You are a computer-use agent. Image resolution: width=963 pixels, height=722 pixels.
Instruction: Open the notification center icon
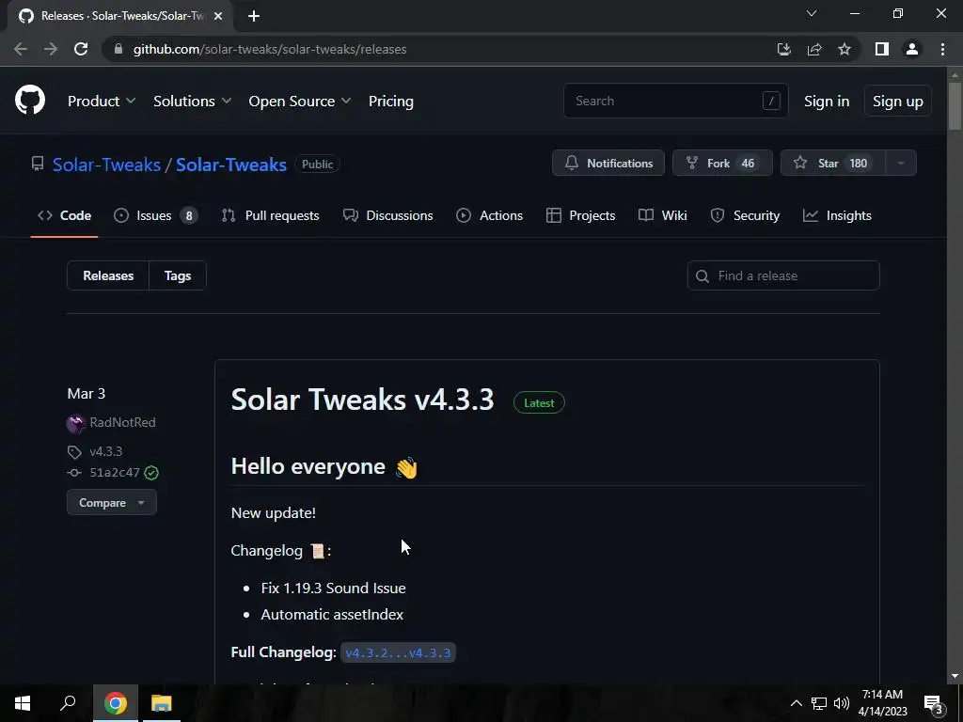click(934, 704)
